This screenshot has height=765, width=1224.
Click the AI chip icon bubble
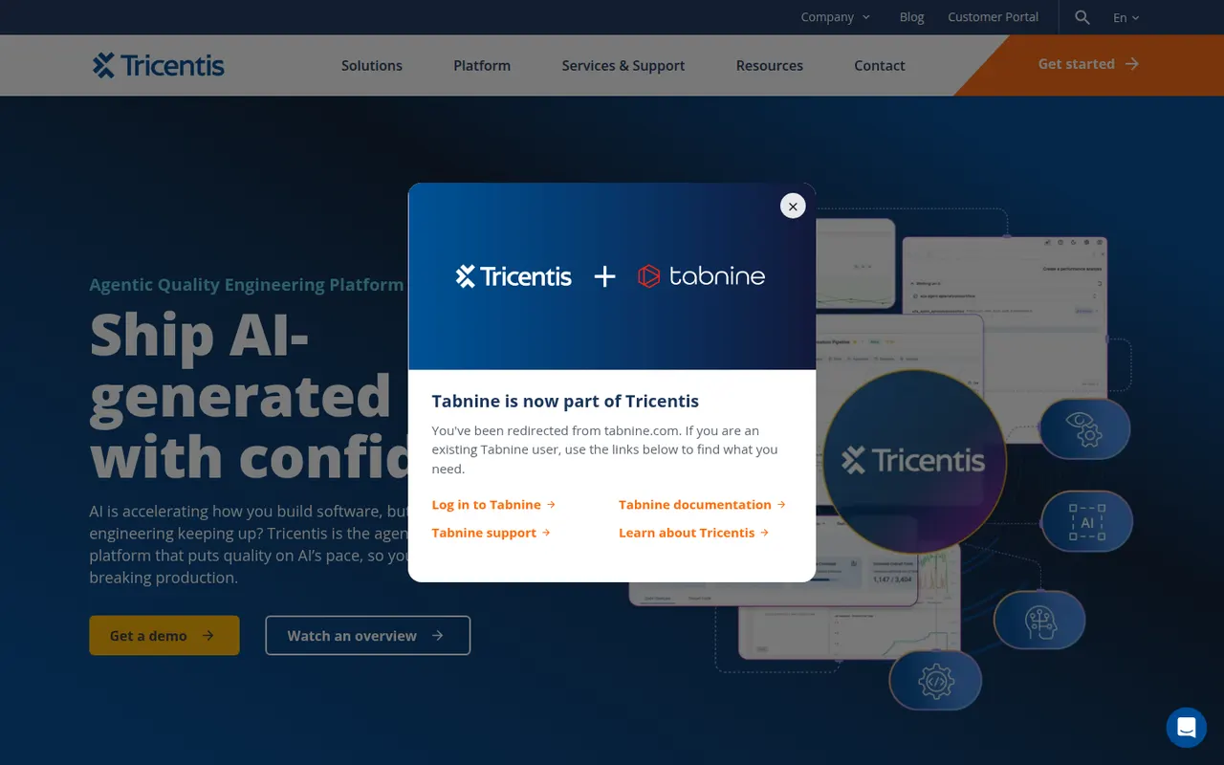click(1087, 522)
